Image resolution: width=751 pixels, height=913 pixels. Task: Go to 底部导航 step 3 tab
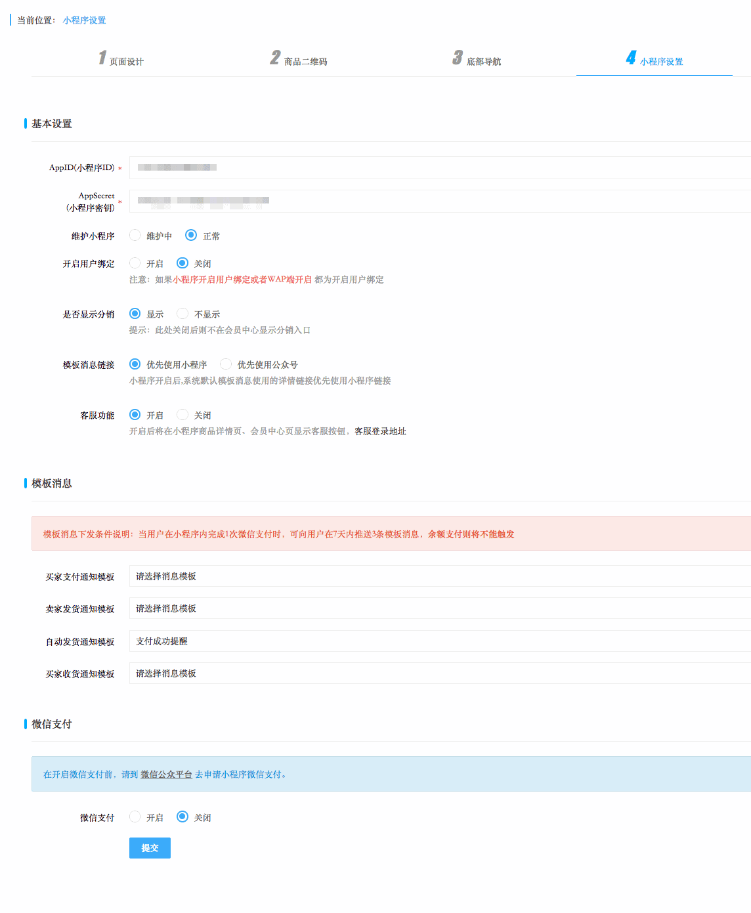[x=477, y=60]
